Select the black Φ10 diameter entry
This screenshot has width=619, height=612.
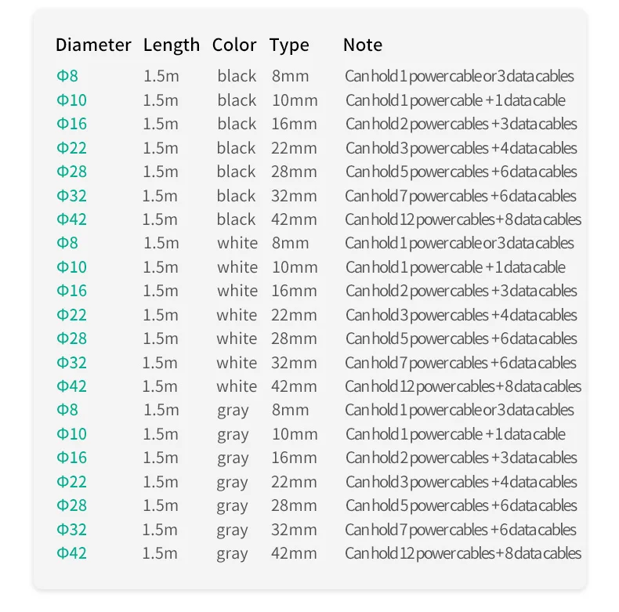click(71, 100)
